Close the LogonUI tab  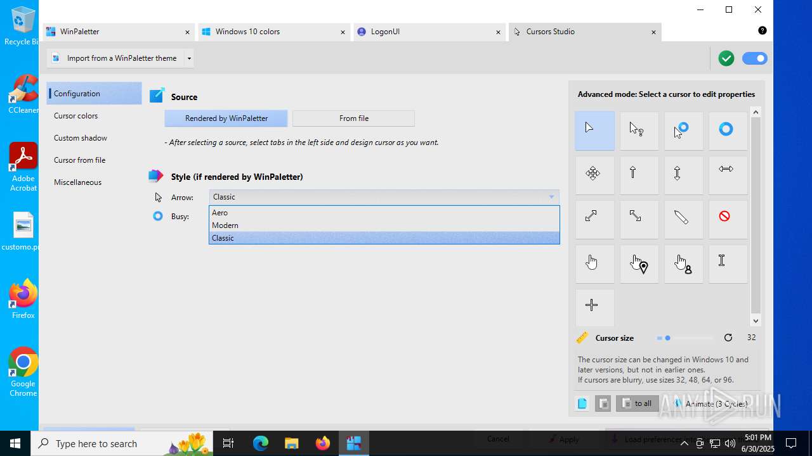(x=498, y=32)
